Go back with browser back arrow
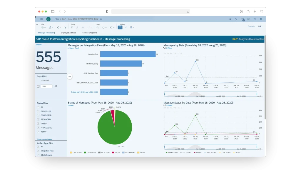Screen dimensions: 301x170 pyautogui.click(x=60, y=11)
